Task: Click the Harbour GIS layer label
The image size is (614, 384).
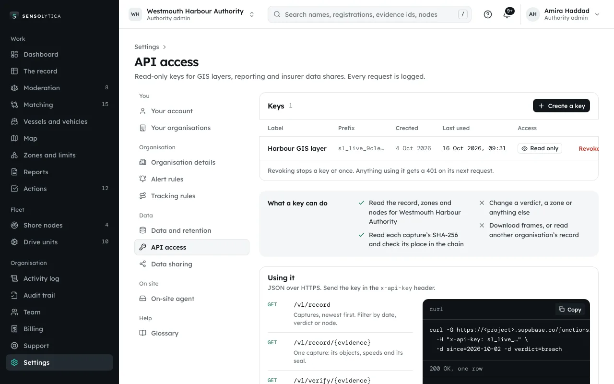Action: click(297, 148)
